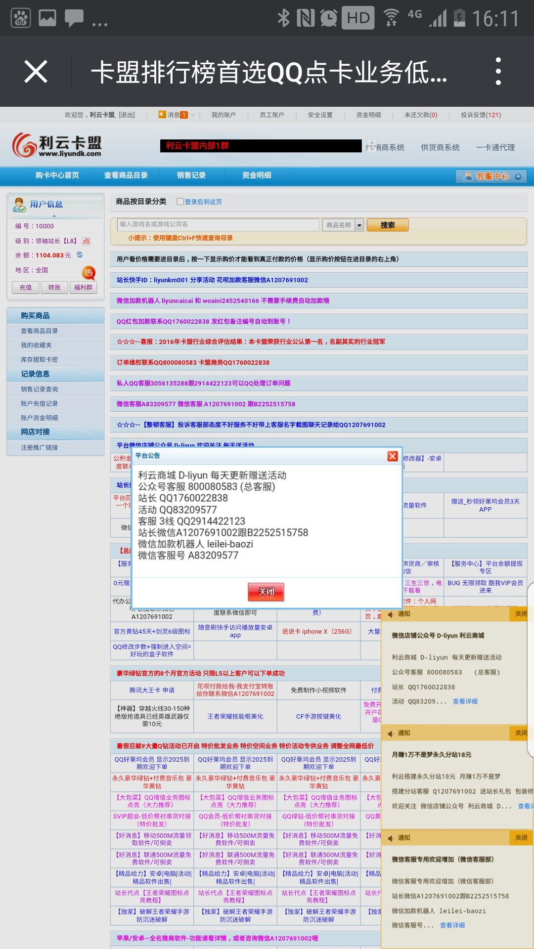
Task: Open 查看商品目录 in sidebar
Action: pyautogui.click(x=40, y=331)
